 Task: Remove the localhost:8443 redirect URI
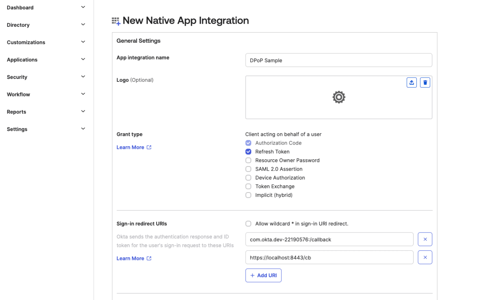425,257
